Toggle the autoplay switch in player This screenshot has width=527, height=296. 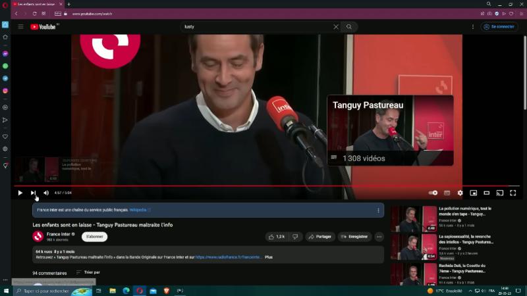click(x=433, y=193)
